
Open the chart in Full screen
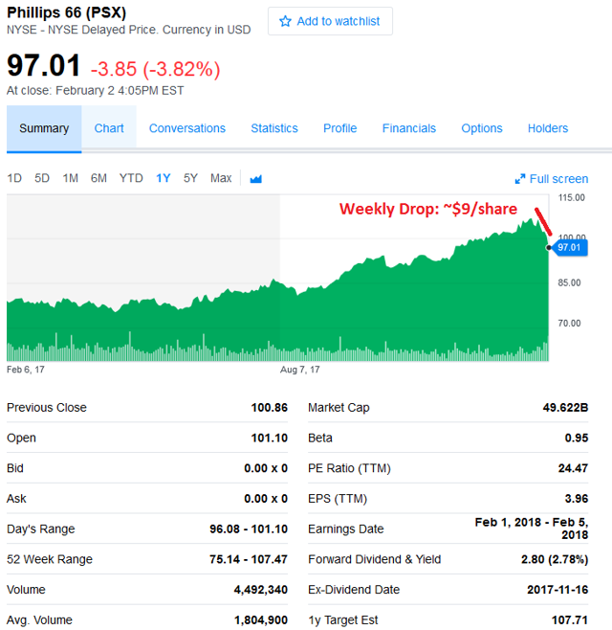click(x=552, y=179)
